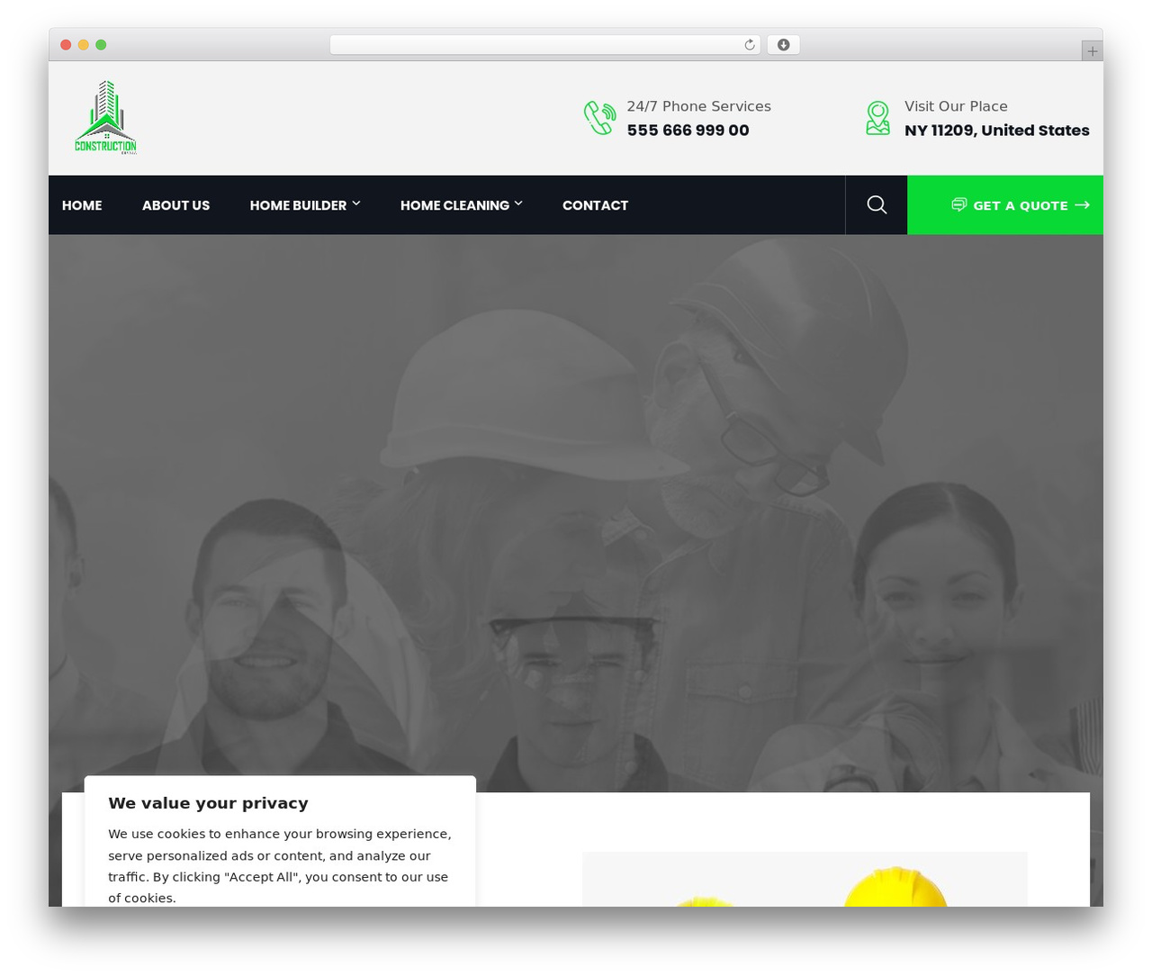
Task: Click the green maximize window button
Action: (101, 45)
